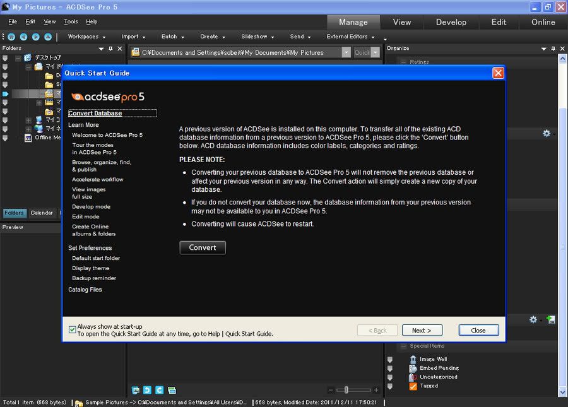Image resolution: width=568 pixels, height=407 pixels.
Task: Open the Tools menu
Action: pyautogui.click(x=71, y=21)
